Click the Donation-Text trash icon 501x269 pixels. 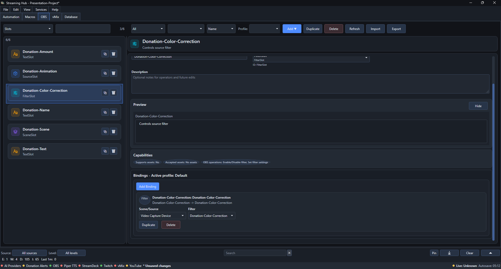[x=114, y=151]
